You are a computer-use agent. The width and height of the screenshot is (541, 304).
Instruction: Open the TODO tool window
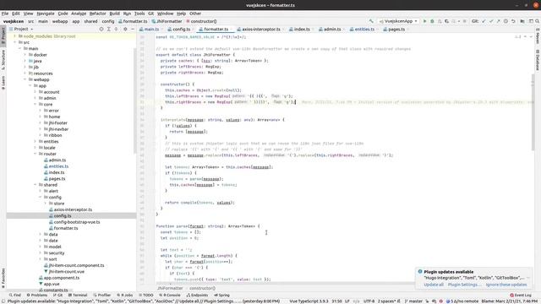[x=146, y=296]
